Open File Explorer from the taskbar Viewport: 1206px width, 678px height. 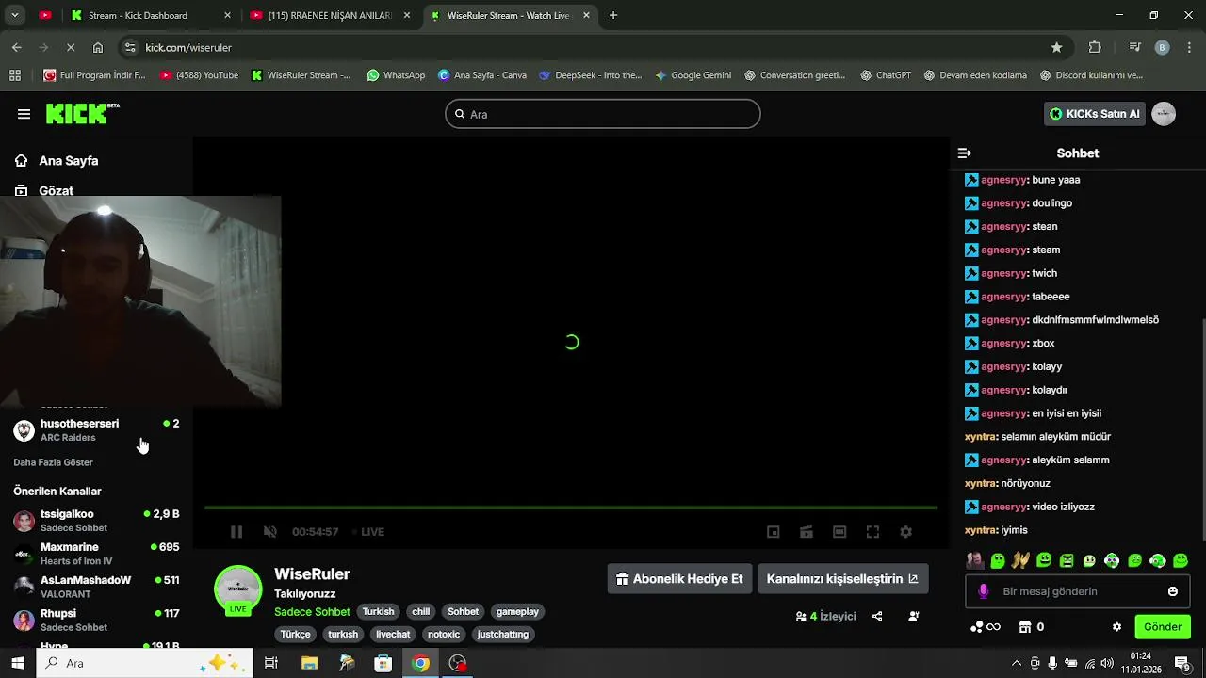309,664
